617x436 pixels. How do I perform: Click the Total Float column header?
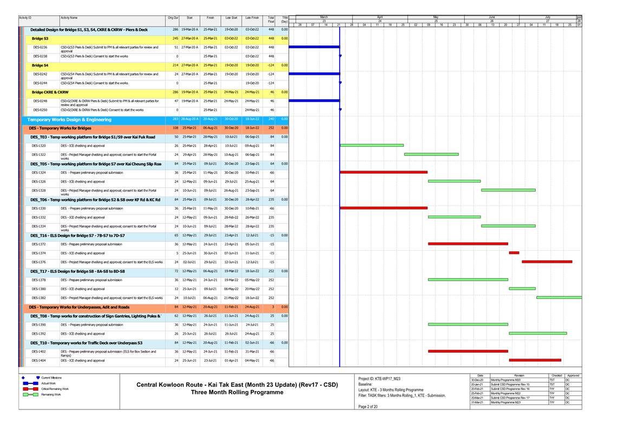click(x=271, y=20)
